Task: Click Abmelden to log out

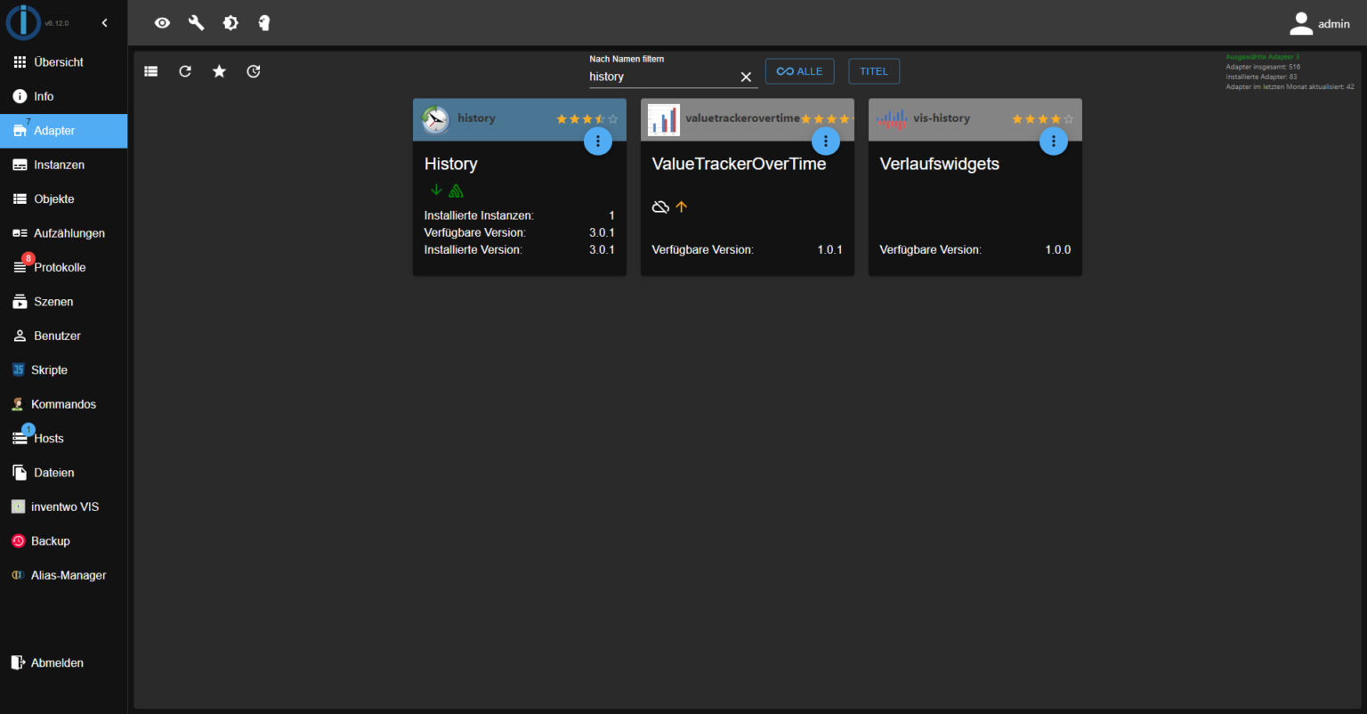Action: (x=56, y=662)
